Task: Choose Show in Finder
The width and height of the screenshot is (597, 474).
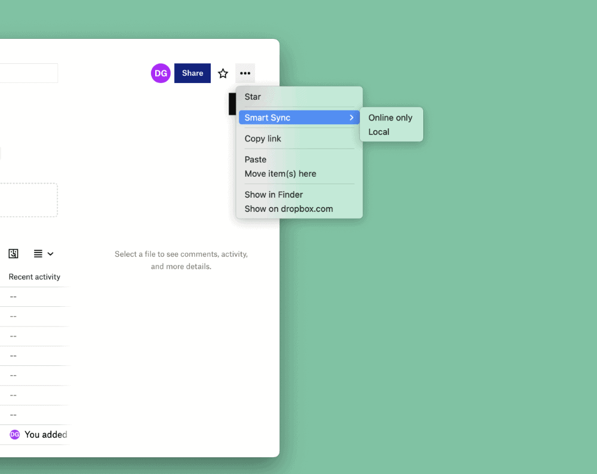Action: point(273,195)
